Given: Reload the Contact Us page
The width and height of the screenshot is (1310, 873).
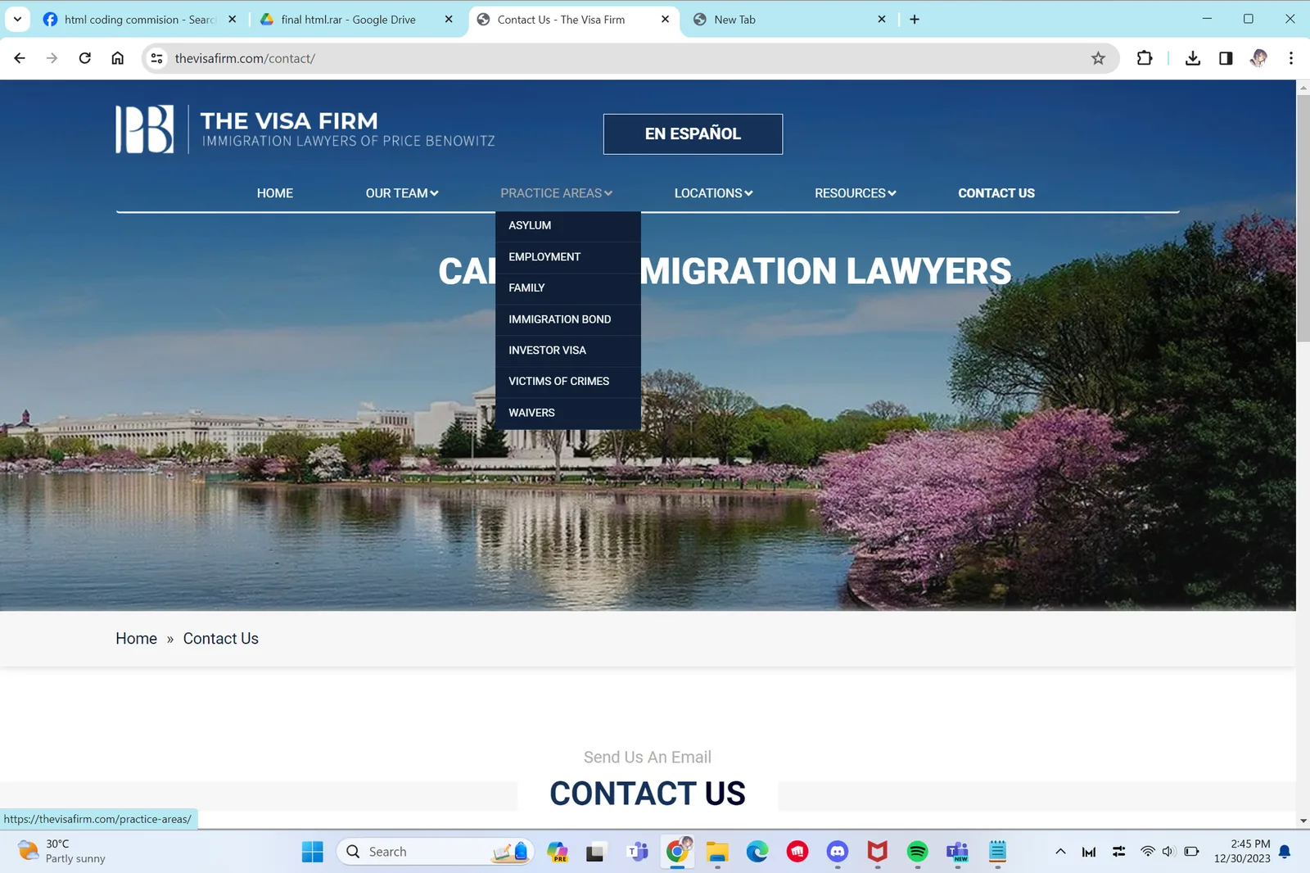Looking at the screenshot, I should [85, 58].
